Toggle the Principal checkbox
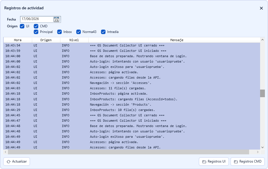268x169 pixels. pos(36,32)
